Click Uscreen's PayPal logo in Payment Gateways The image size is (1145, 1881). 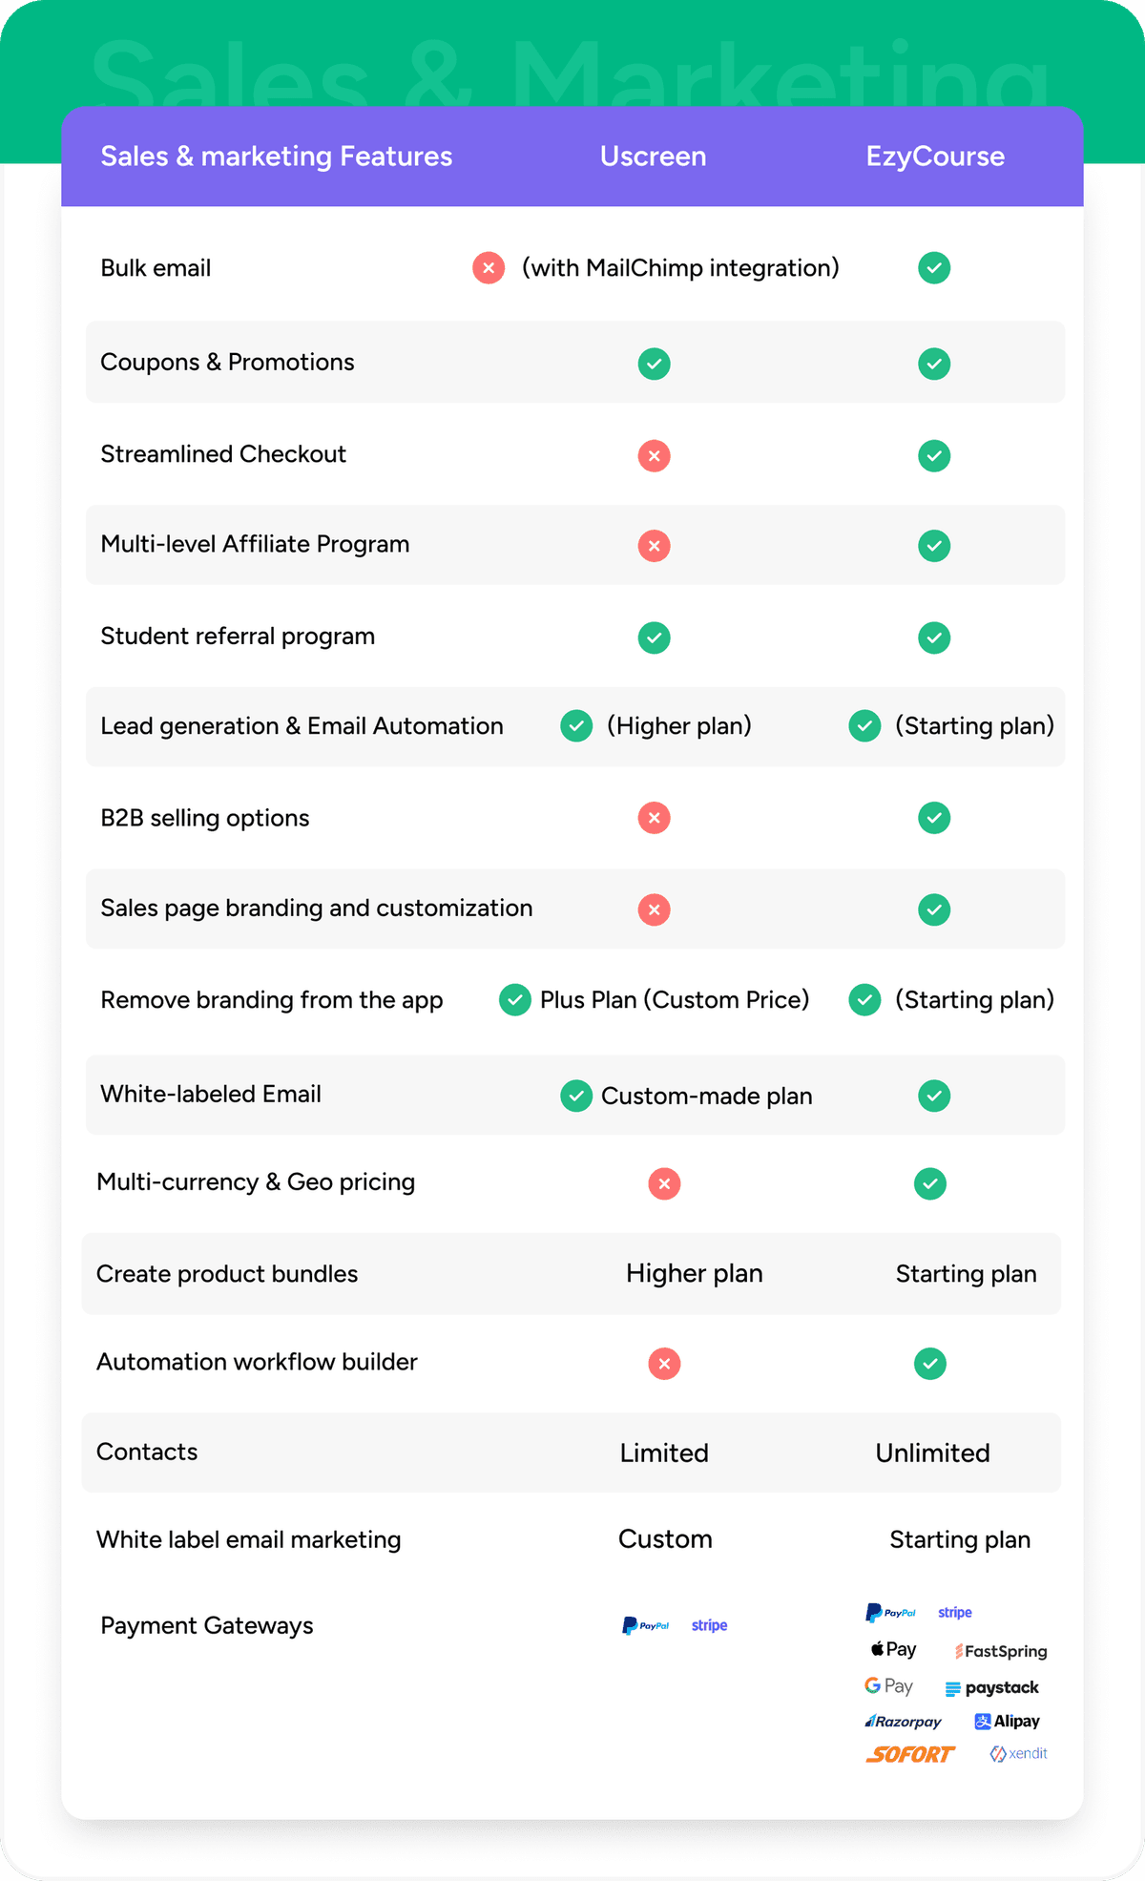(x=646, y=1625)
